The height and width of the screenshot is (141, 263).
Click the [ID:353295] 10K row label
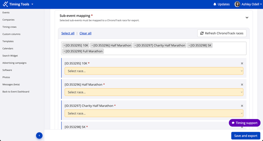coord(76,63)
